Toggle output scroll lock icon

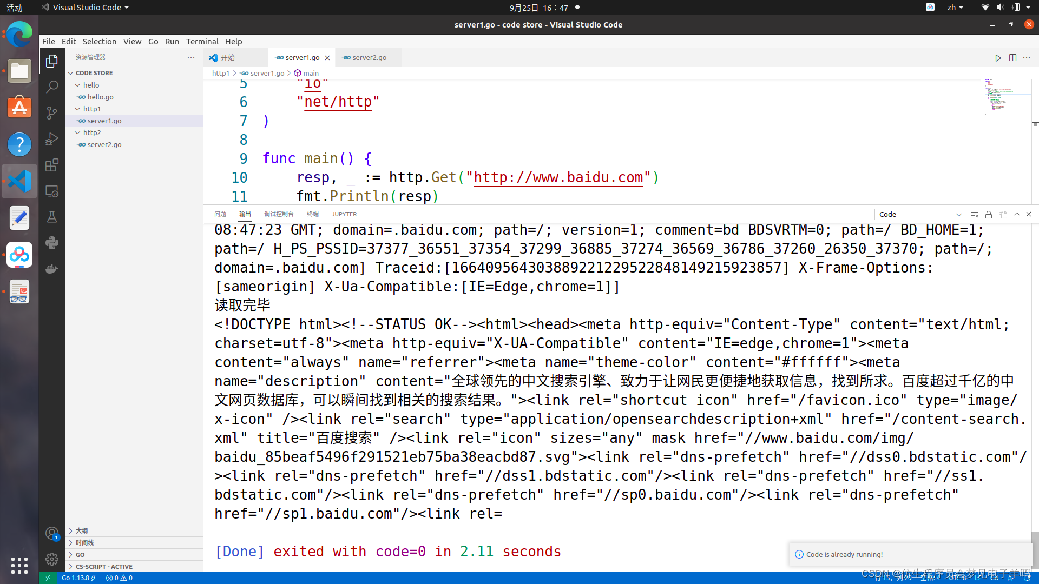989,215
